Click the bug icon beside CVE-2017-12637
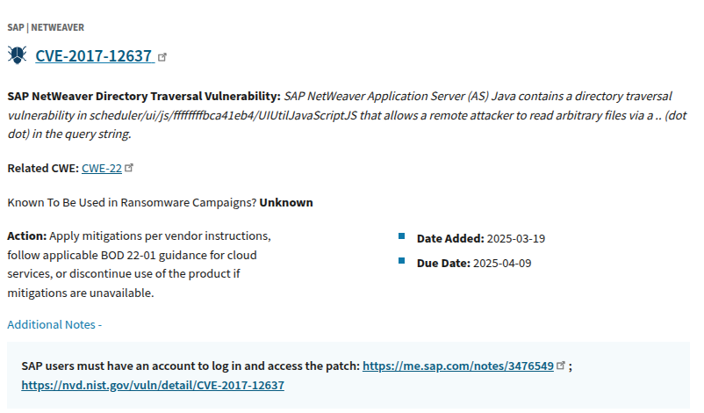 (x=17, y=55)
